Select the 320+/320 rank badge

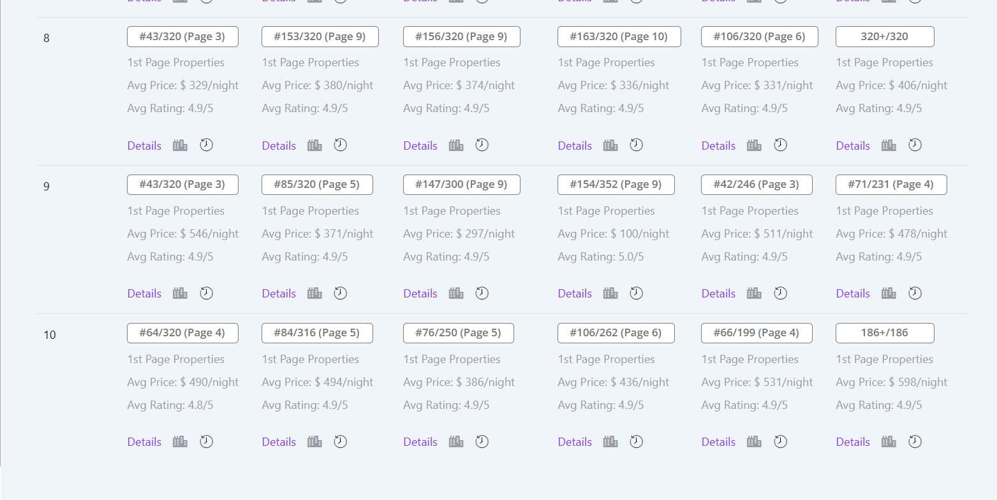[885, 36]
